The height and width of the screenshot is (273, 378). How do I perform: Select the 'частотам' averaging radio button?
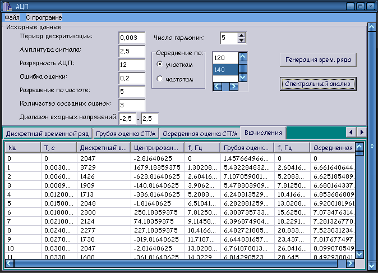(x=160, y=79)
